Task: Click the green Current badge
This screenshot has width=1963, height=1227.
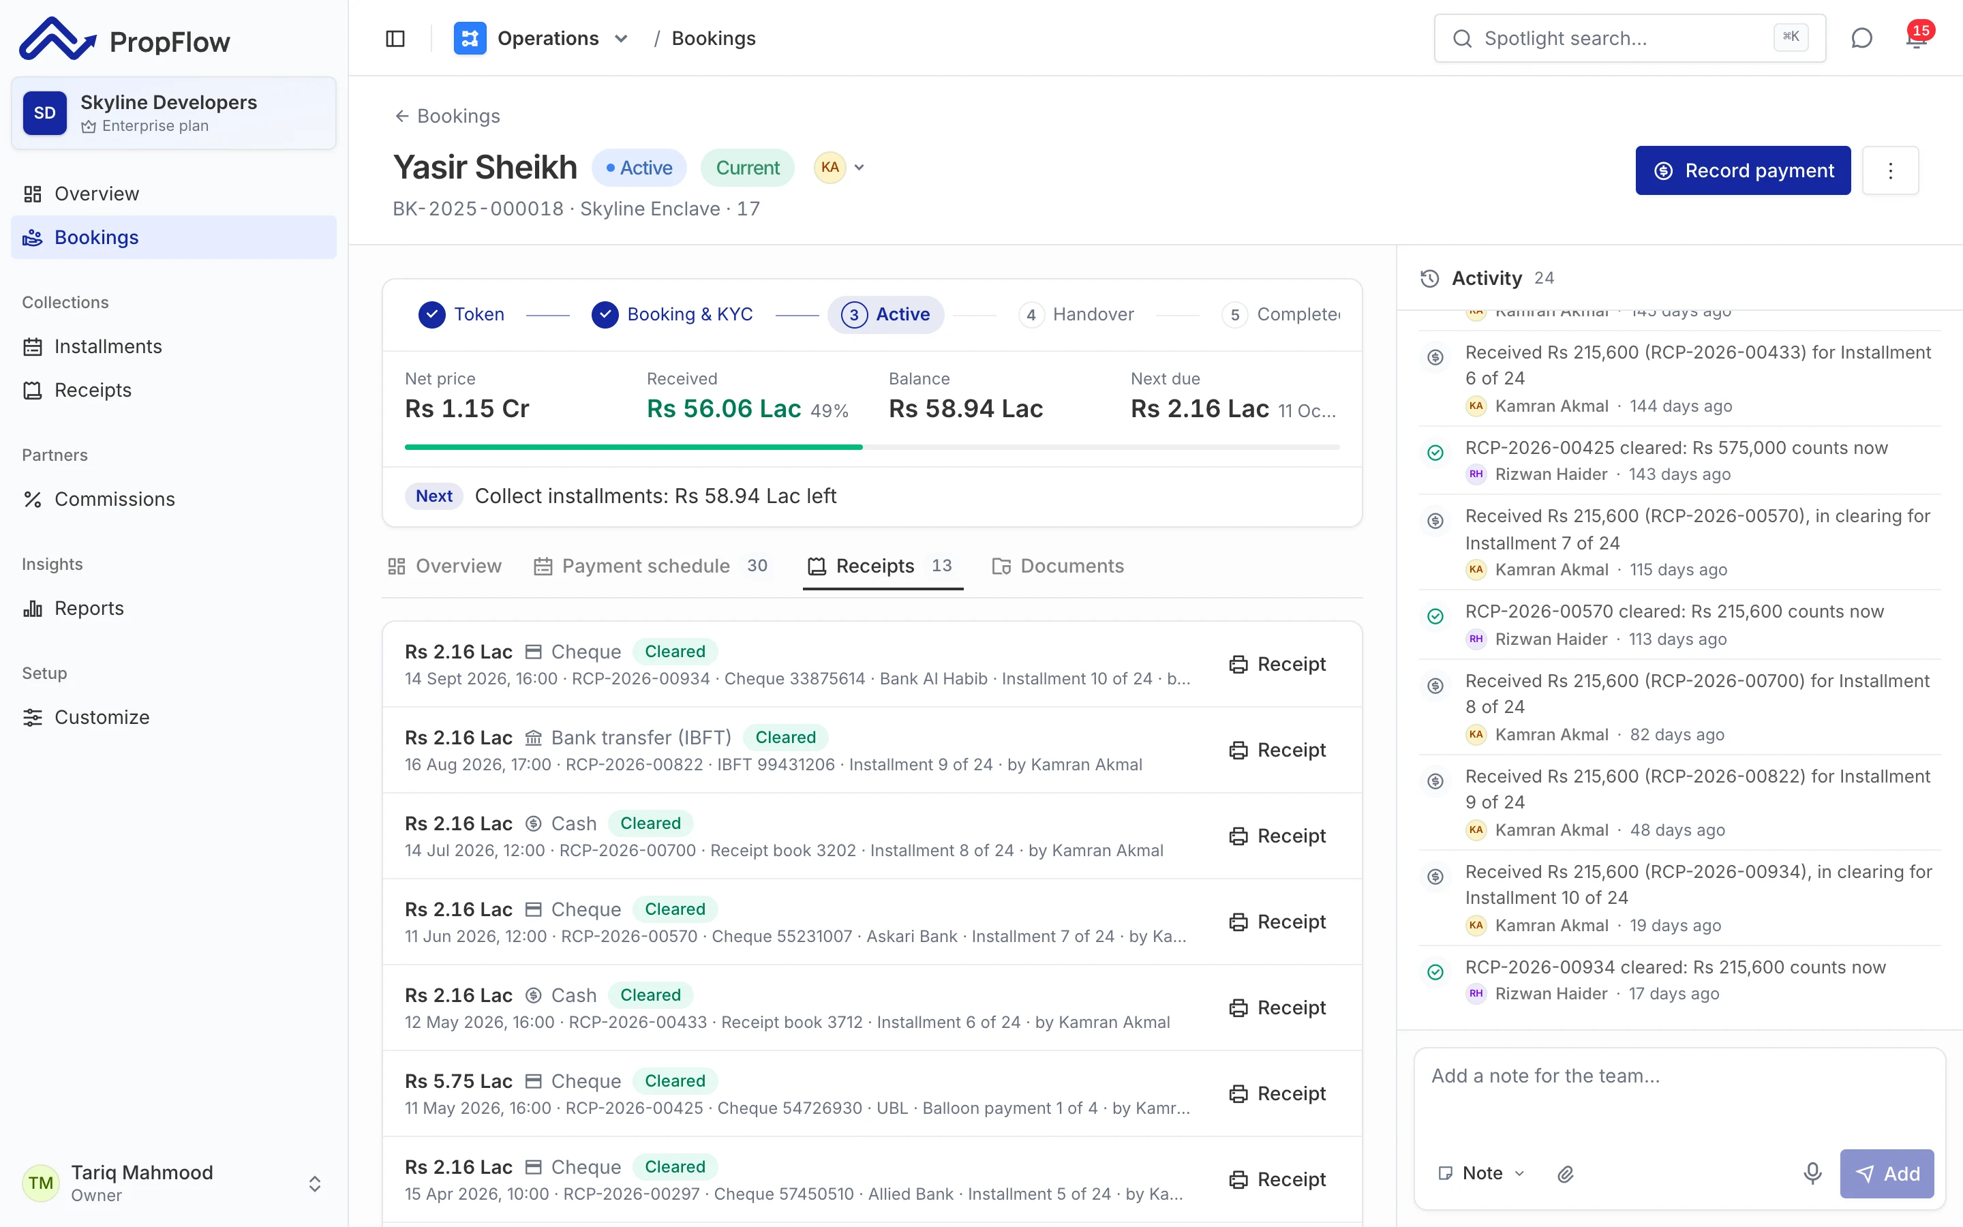Action: point(747,168)
